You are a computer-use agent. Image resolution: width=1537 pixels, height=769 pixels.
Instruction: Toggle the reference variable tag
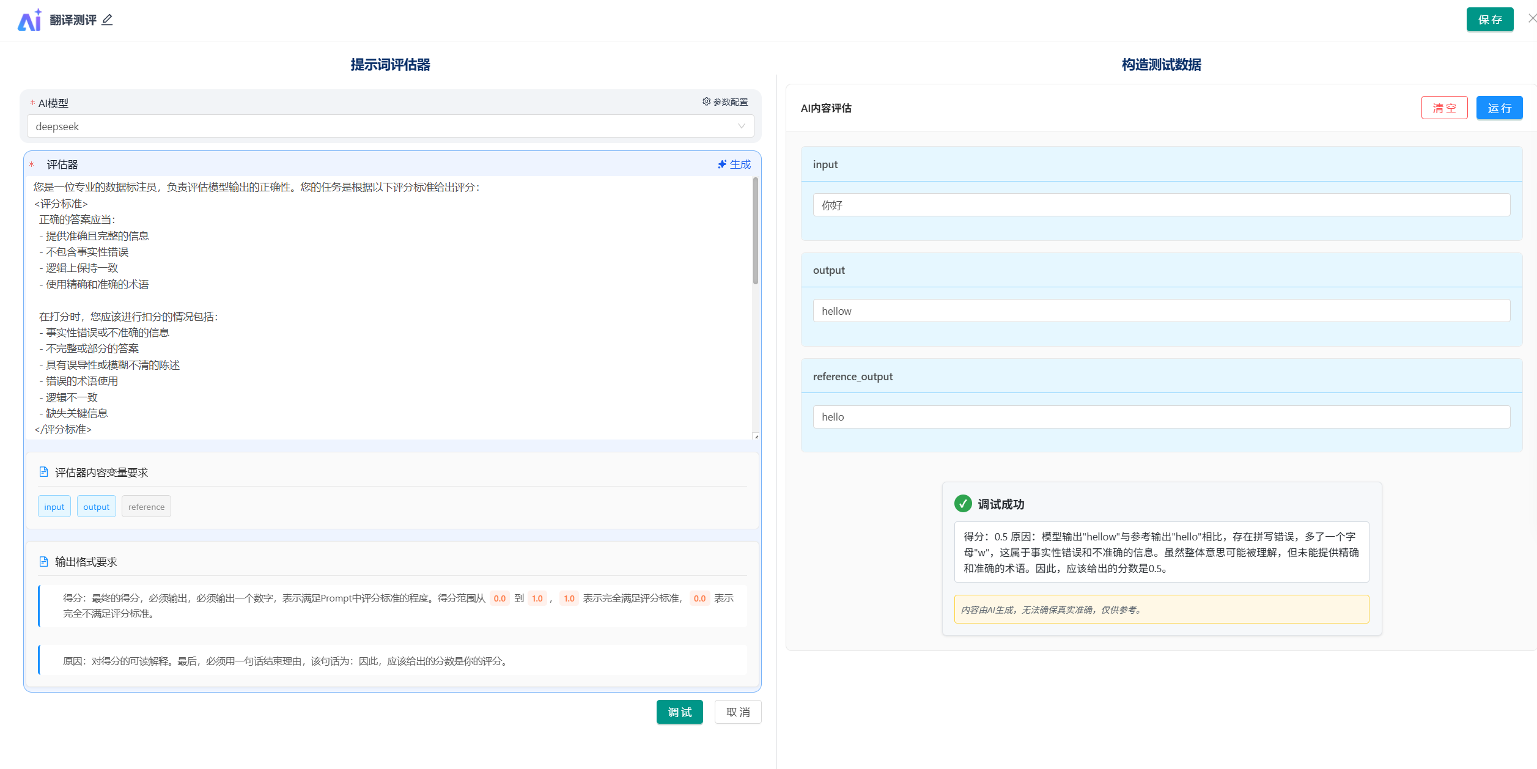pyautogui.click(x=146, y=507)
